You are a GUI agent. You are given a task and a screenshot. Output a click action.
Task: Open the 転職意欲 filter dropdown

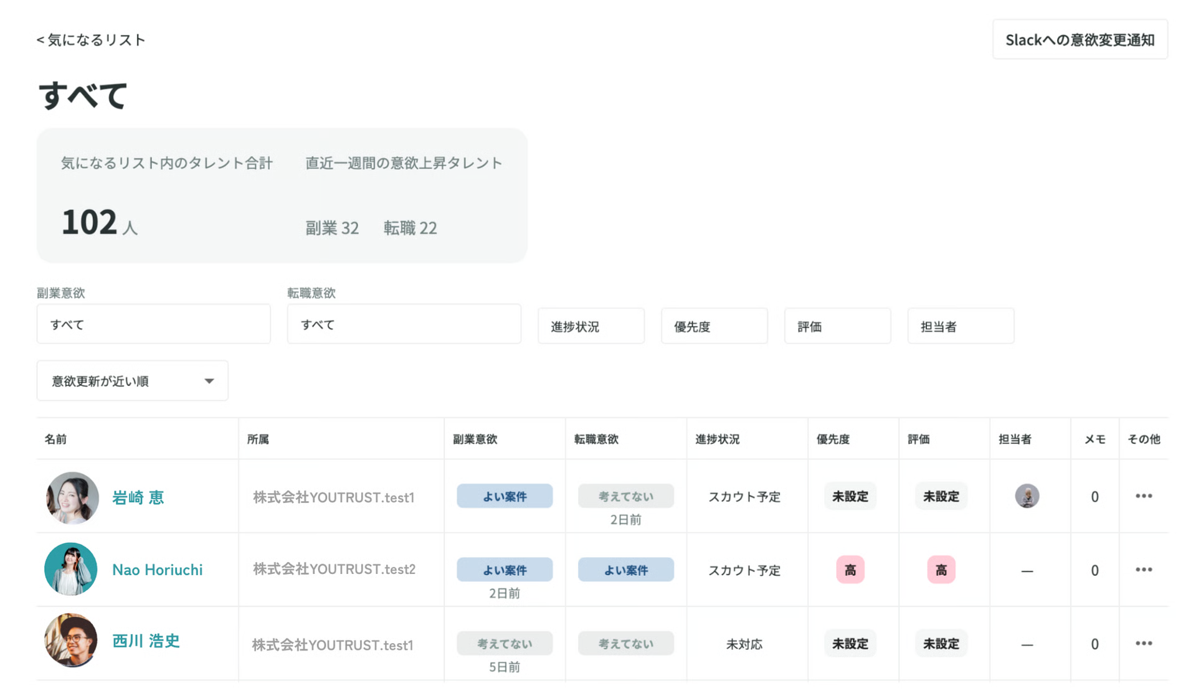click(x=404, y=324)
